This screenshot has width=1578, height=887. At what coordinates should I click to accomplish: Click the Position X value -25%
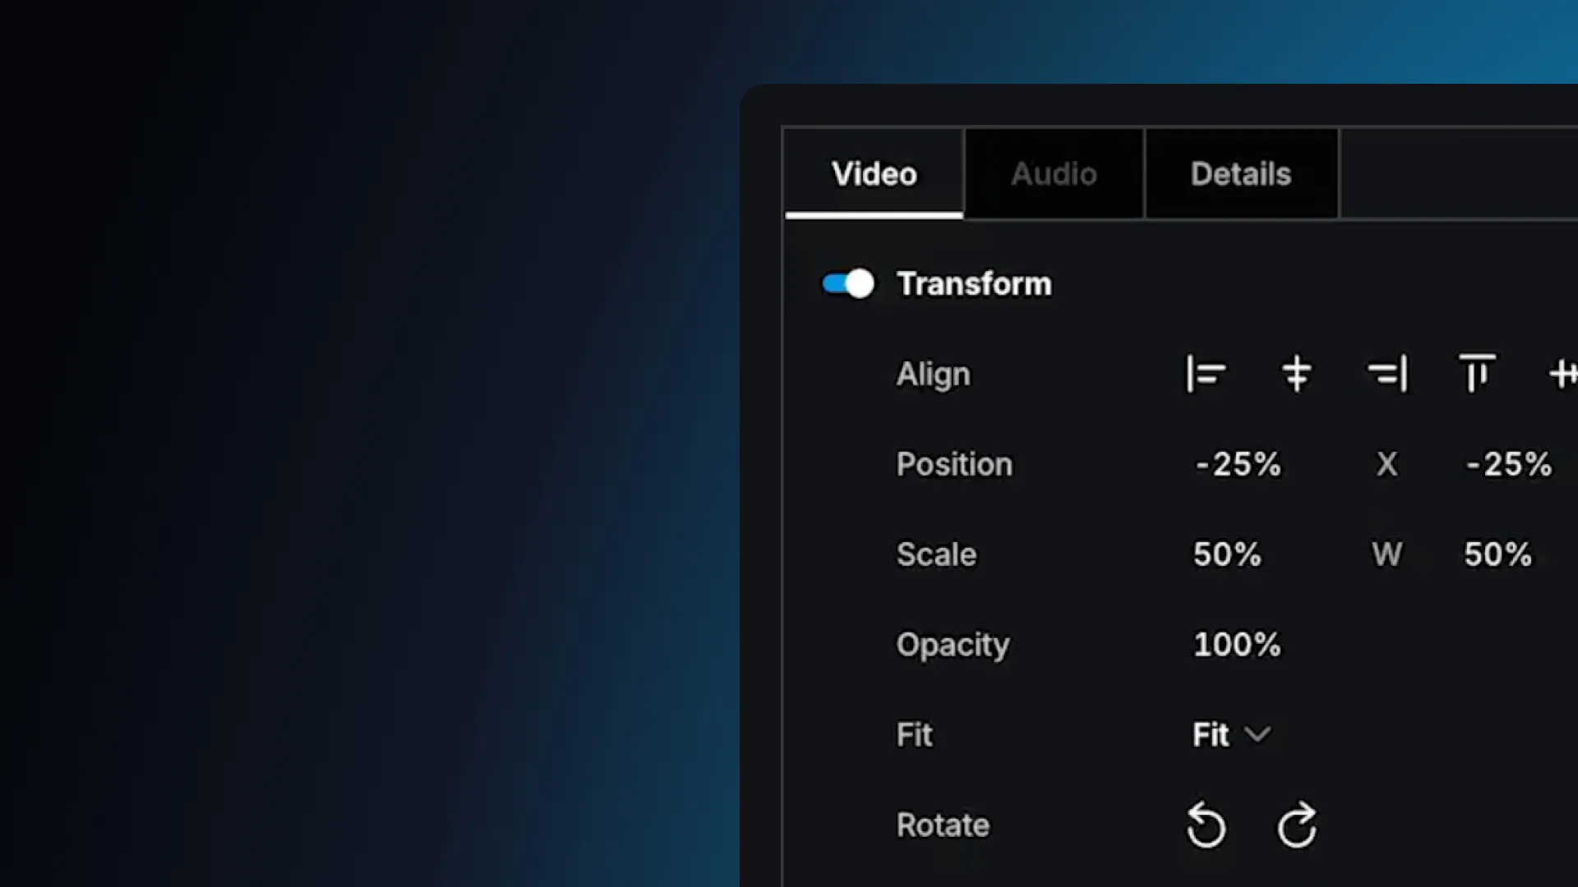tap(1238, 465)
